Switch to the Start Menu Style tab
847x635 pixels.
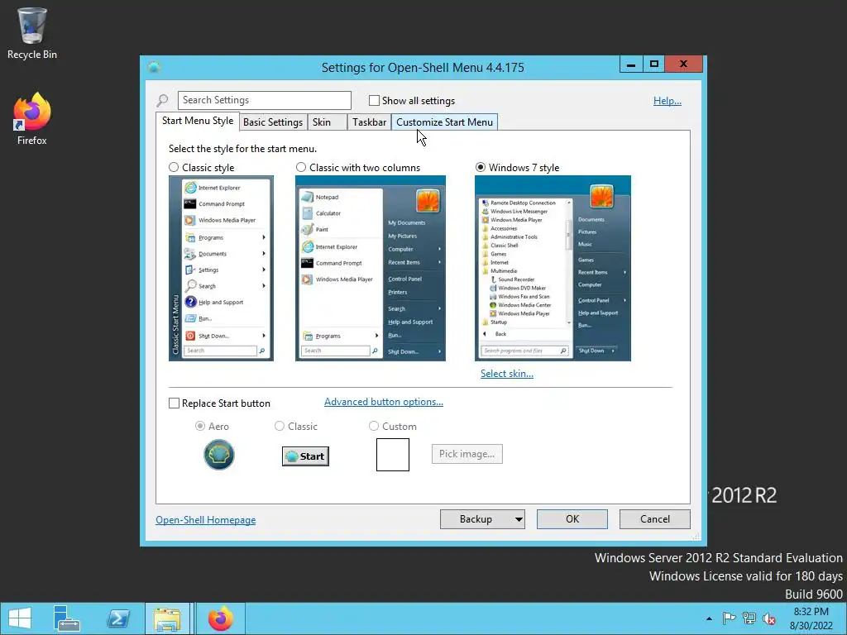coord(198,121)
